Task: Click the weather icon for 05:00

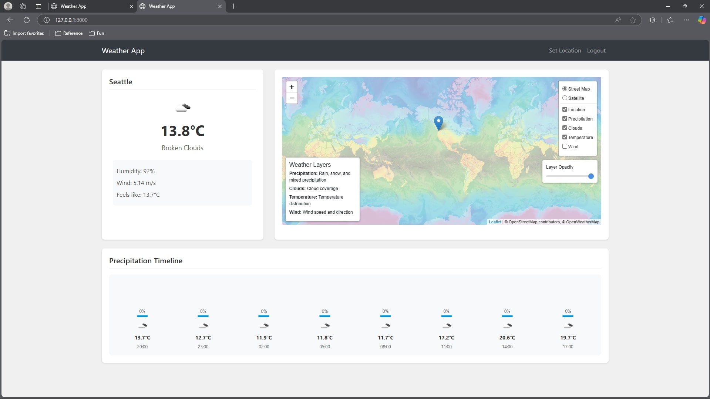Action: point(325,325)
